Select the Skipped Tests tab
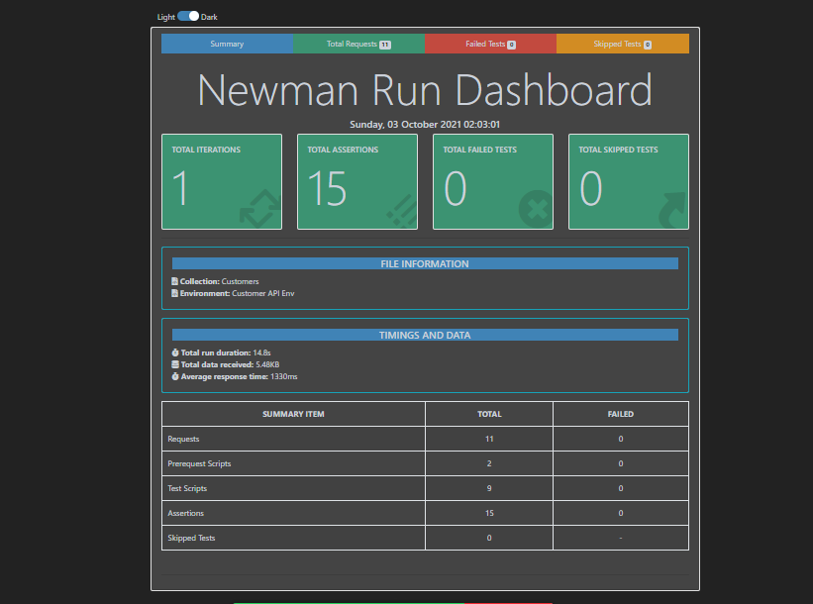Viewport: 813px width, 604px height. click(623, 44)
